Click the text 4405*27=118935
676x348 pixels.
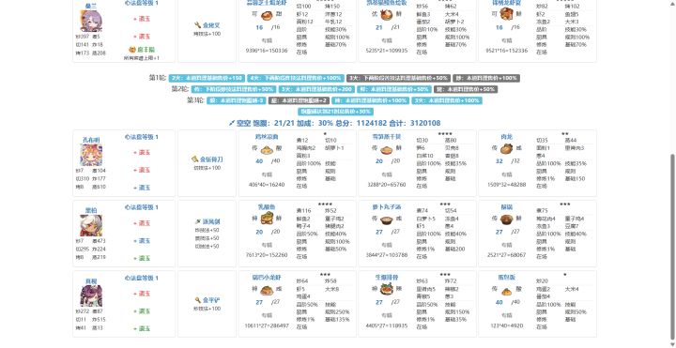coord(386,325)
